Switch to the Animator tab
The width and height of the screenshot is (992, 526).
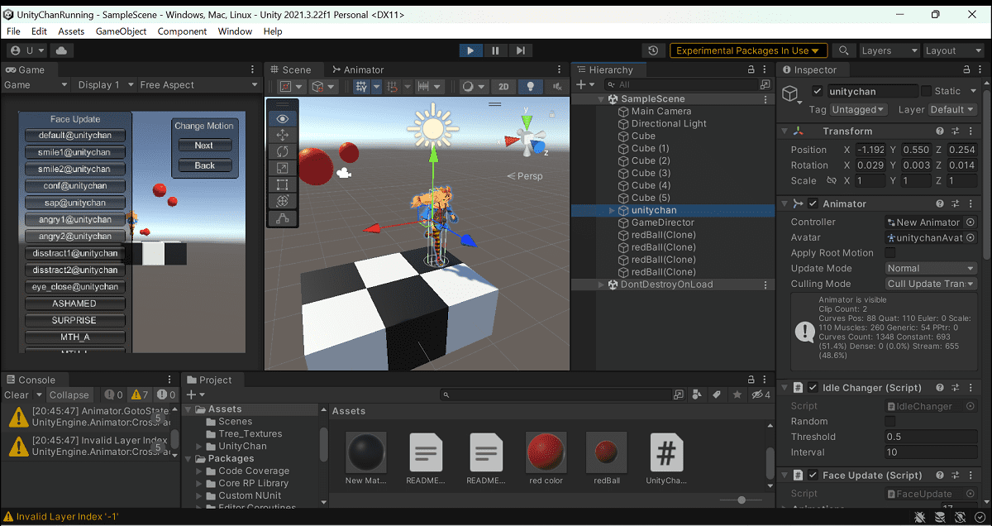[358, 70]
